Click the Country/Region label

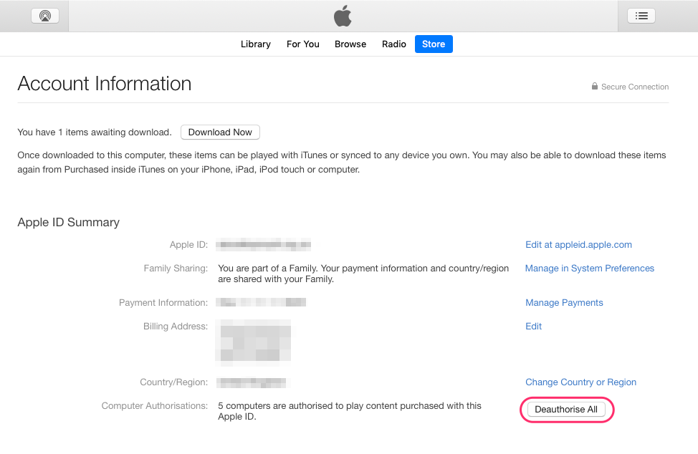(x=173, y=382)
